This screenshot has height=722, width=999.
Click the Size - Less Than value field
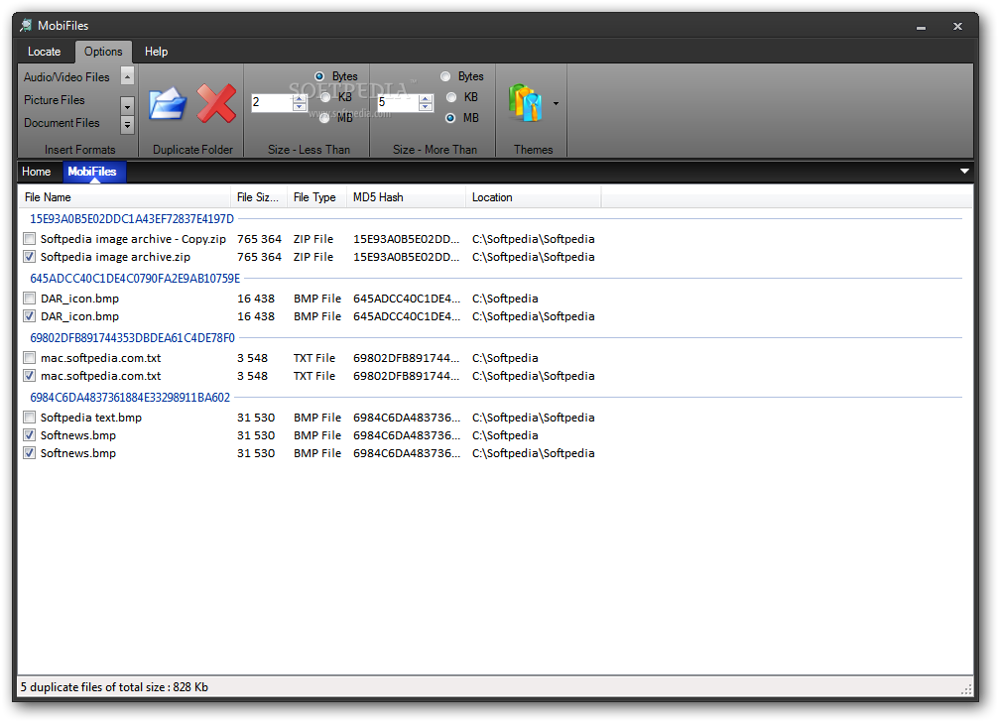pyautogui.click(x=272, y=102)
